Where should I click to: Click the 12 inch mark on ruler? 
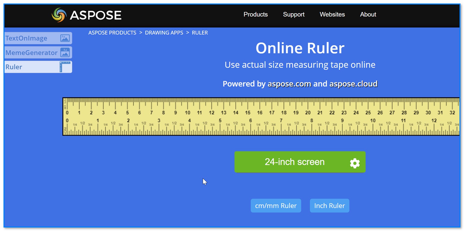click(x=434, y=120)
